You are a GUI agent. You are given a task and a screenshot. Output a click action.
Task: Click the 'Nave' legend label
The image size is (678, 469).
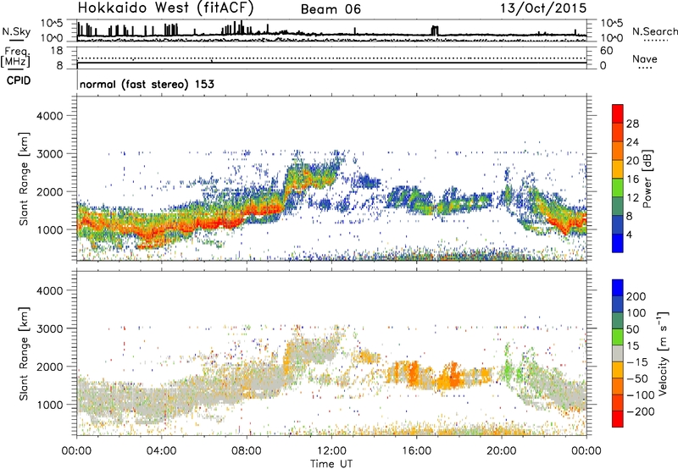645,58
